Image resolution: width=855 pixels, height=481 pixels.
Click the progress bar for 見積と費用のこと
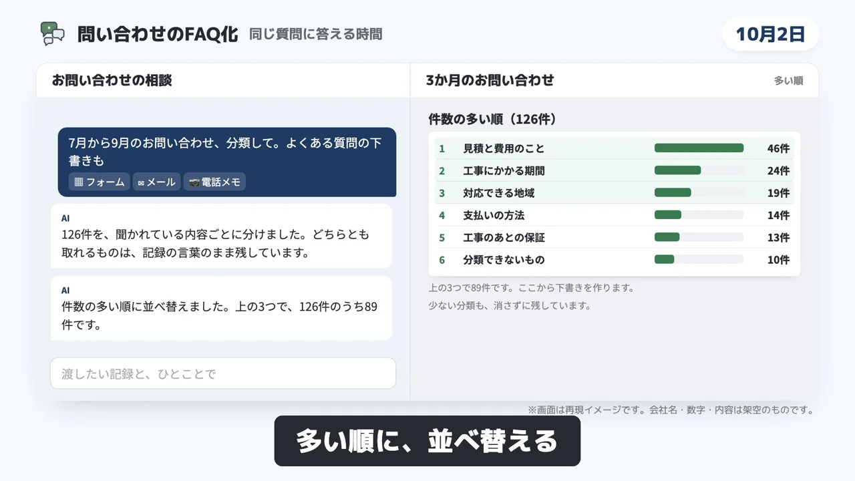[699, 148]
